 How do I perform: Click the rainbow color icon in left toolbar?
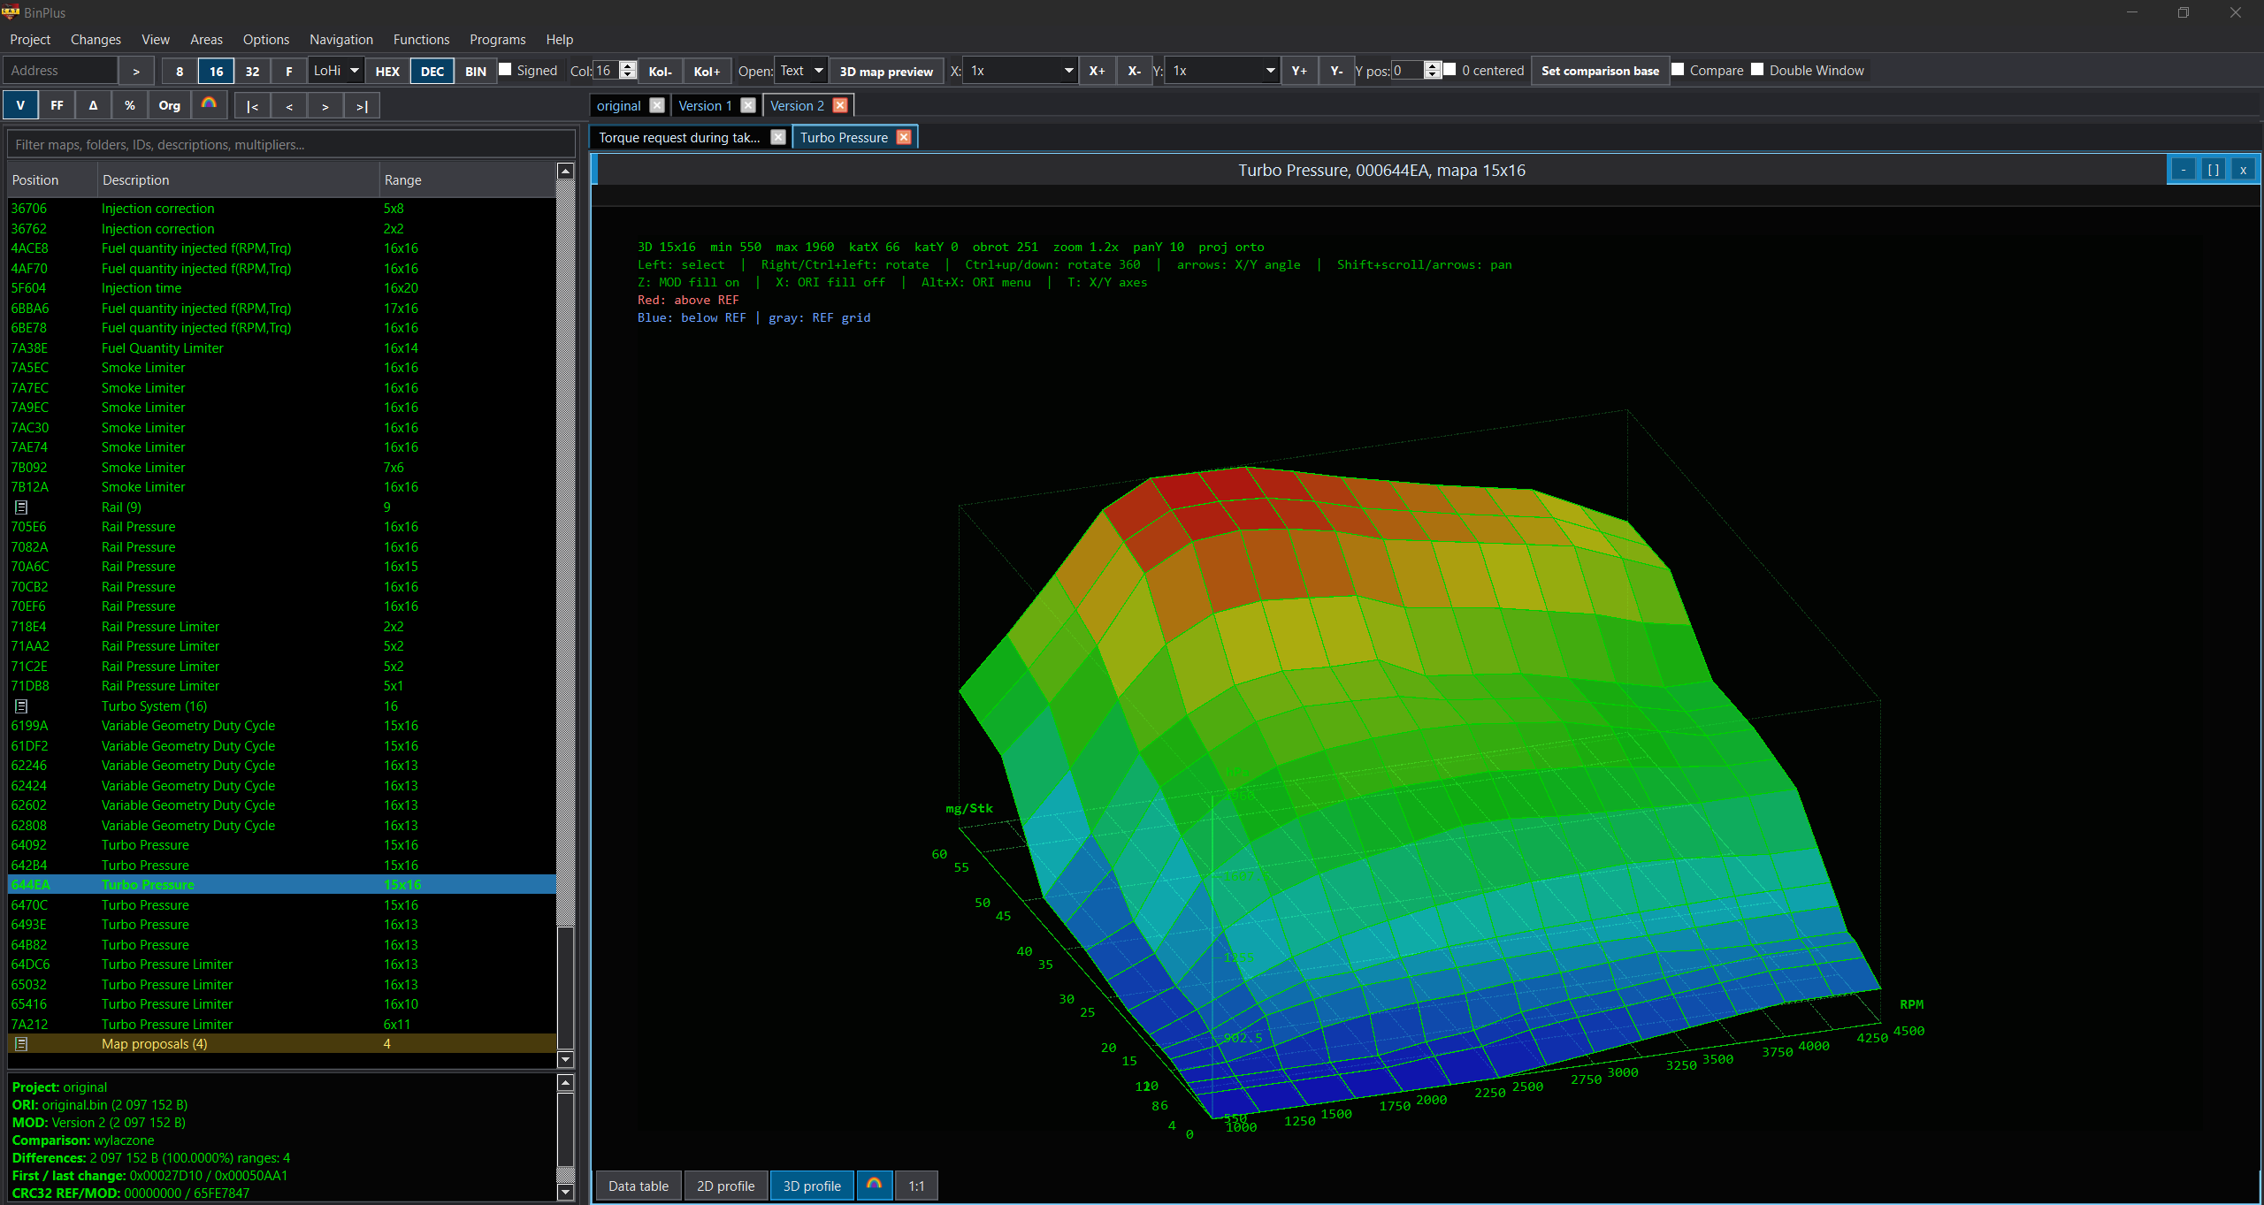click(x=209, y=105)
